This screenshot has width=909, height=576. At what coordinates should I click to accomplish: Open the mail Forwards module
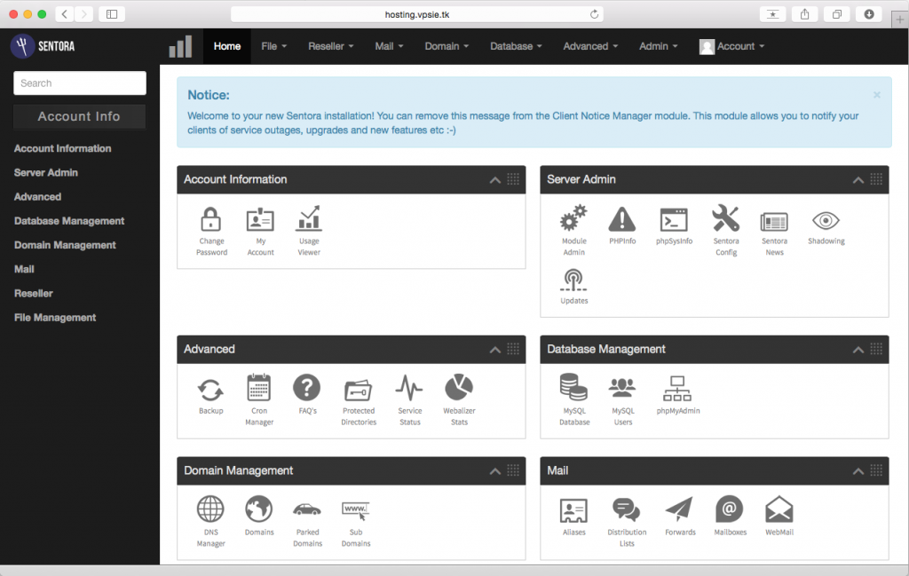pos(680,517)
